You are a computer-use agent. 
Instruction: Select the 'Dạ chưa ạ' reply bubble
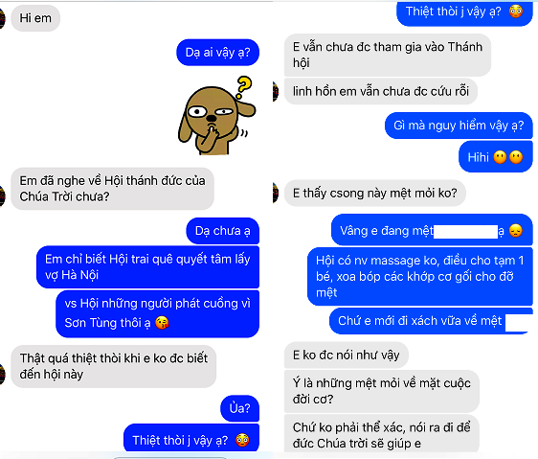[x=223, y=231]
